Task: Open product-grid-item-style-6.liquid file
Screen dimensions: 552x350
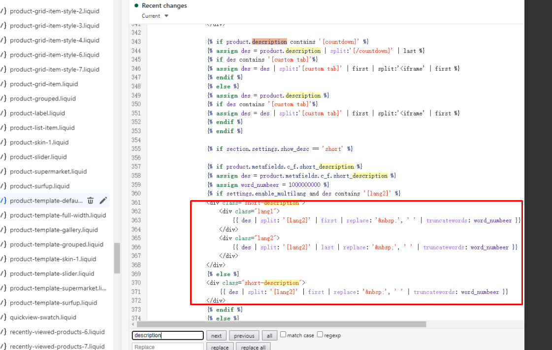Action: point(55,55)
